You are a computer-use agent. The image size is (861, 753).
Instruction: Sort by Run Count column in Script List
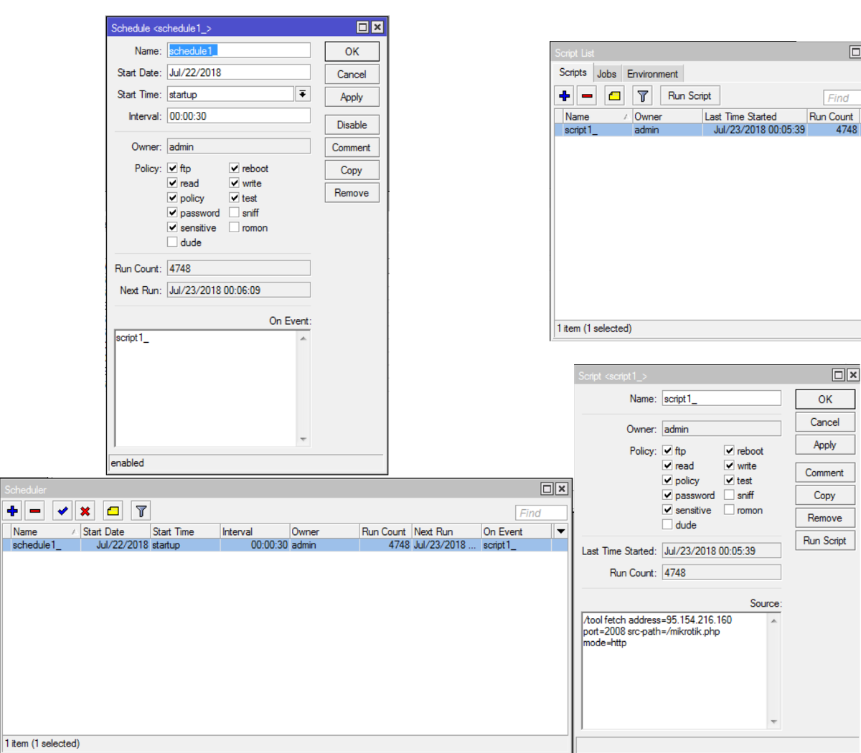834,116
